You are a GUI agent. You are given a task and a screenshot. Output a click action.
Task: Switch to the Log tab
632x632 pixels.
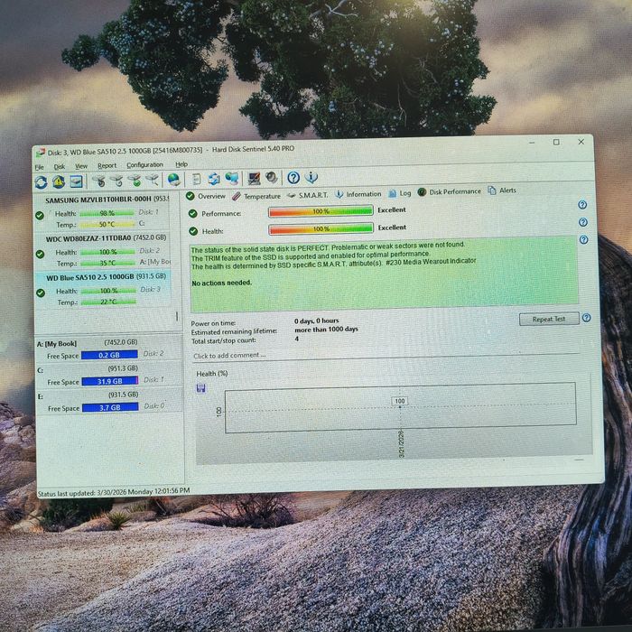click(x=399, y=193)
